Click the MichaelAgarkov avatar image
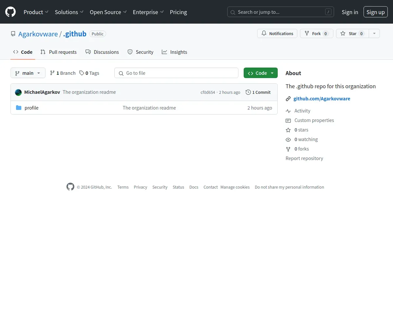The width and height of the screenshot is (393, 328). 18,92
